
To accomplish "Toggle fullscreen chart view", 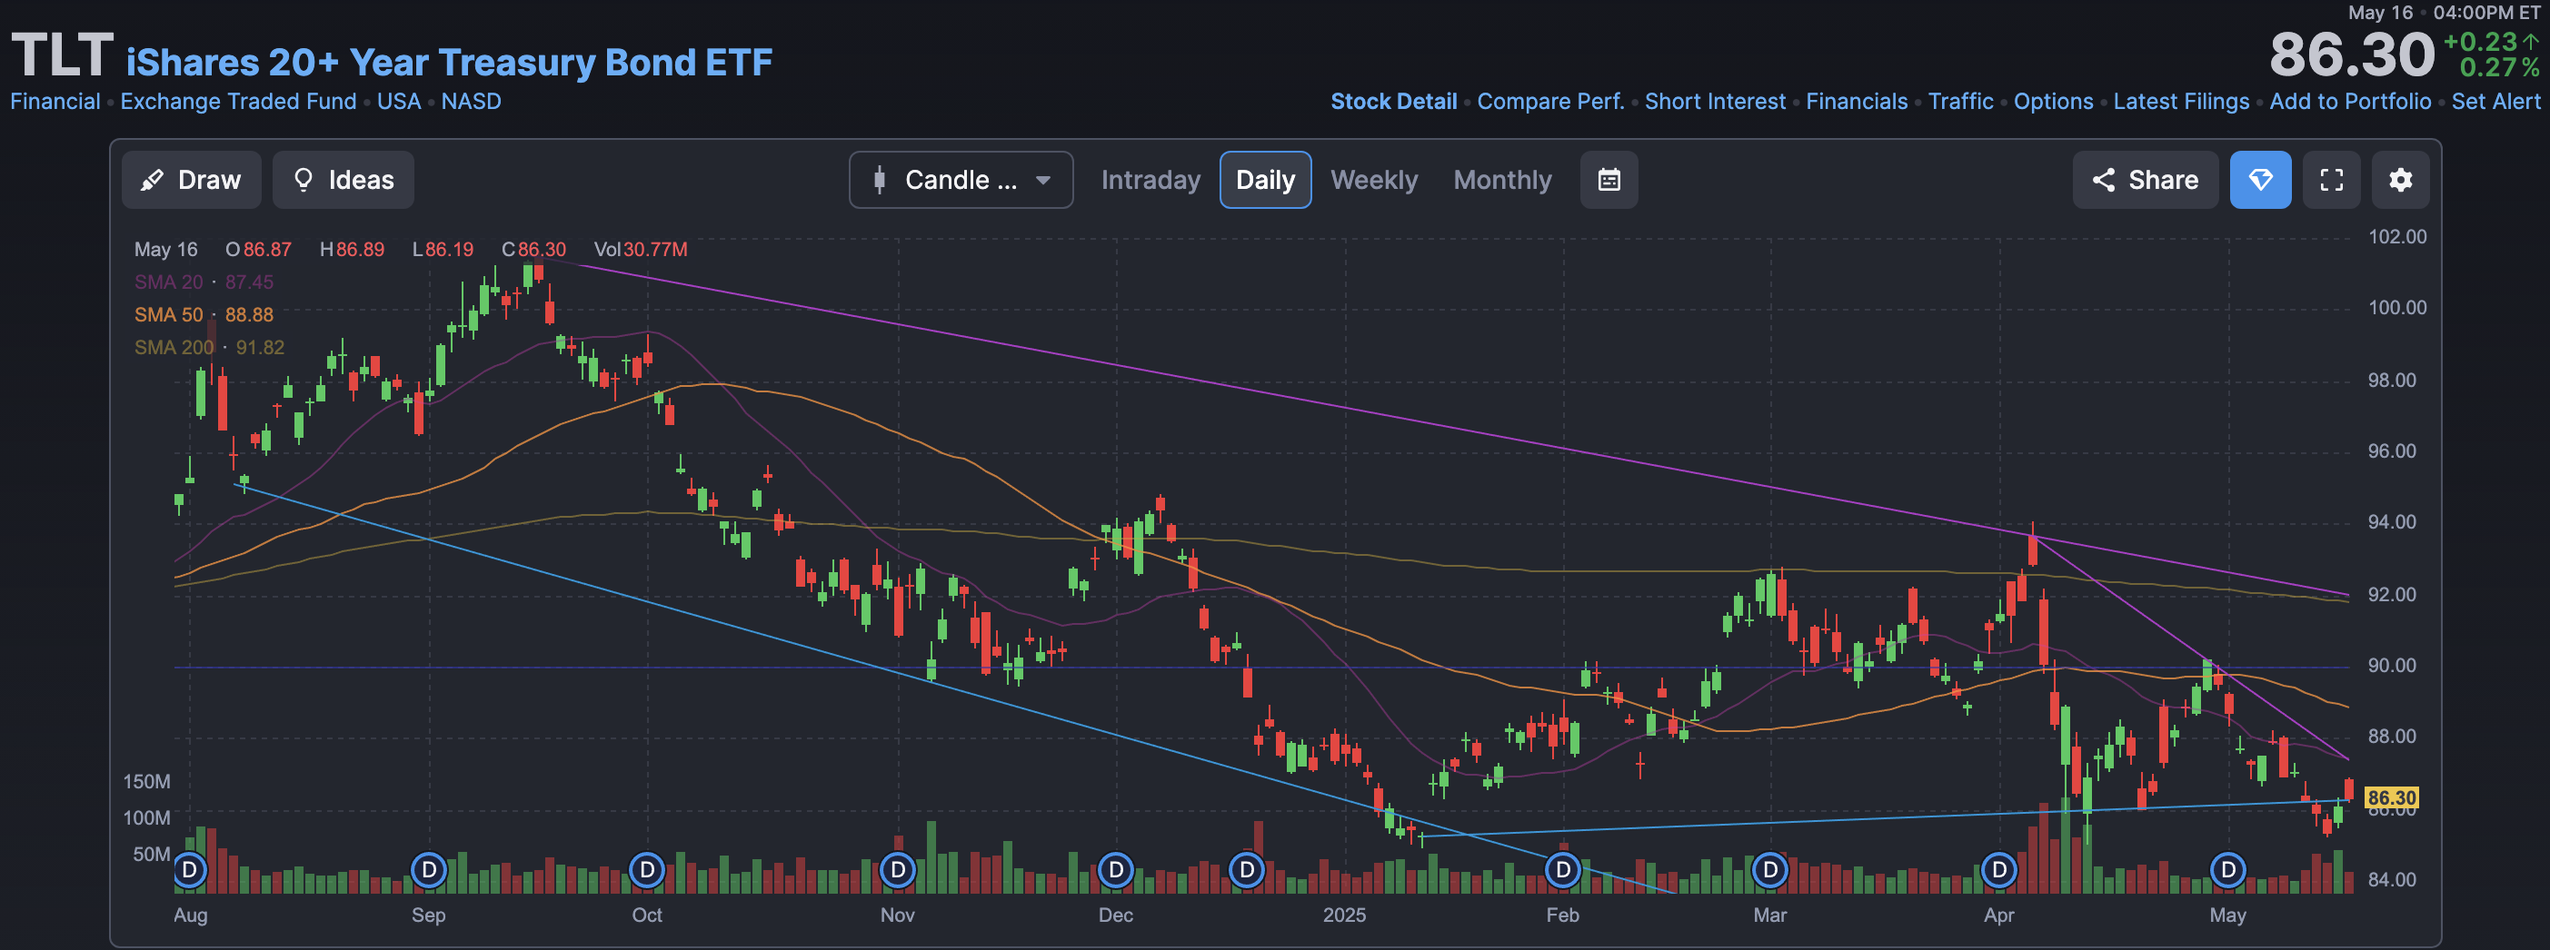I will coord(2331,180).
